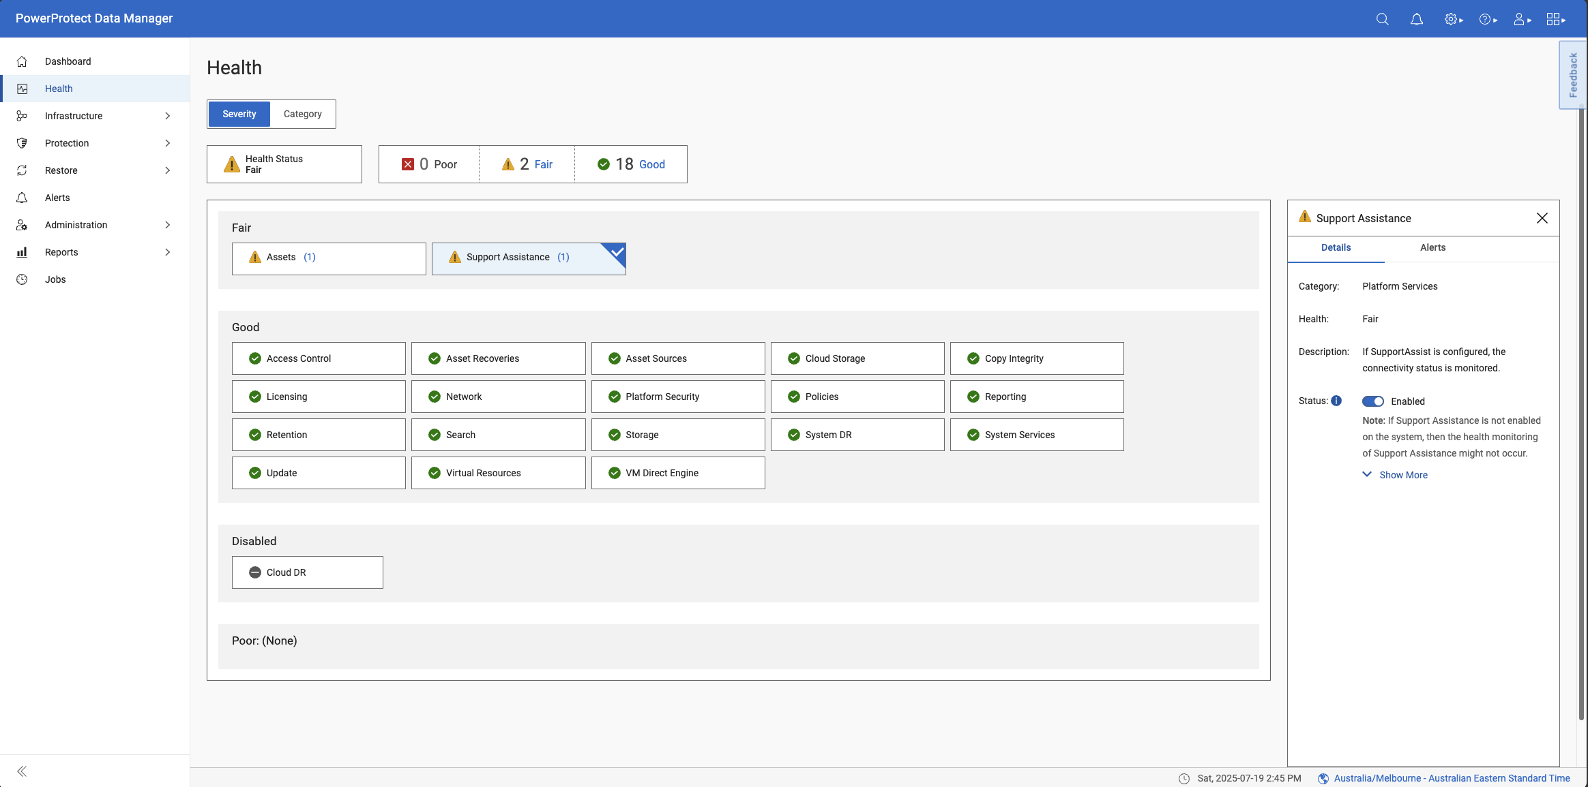Toggle the Support Assistance Enabled switch

tap(1372, 401)
